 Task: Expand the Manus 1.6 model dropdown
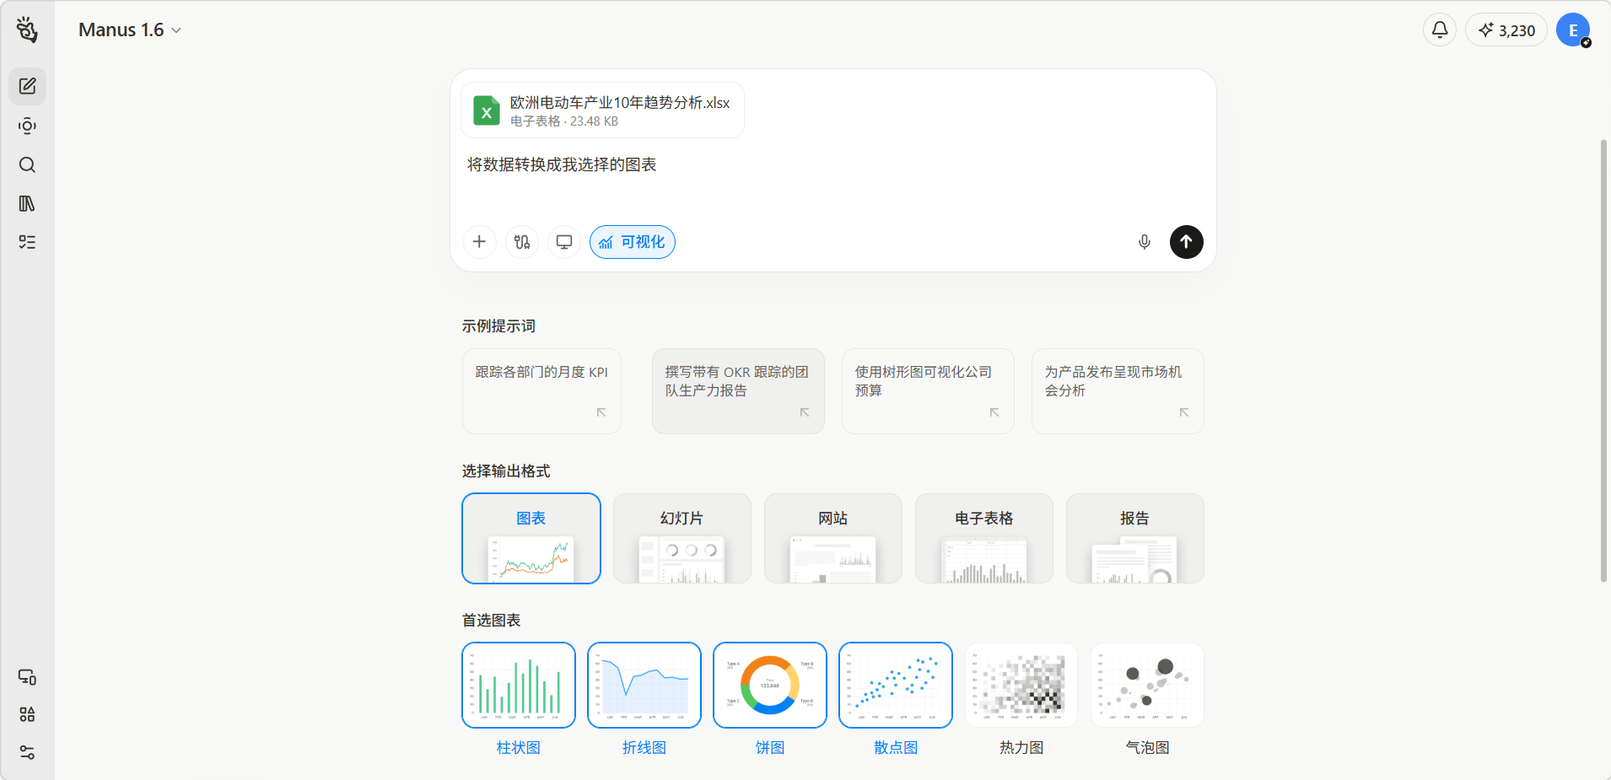click(x=130, y=30)
